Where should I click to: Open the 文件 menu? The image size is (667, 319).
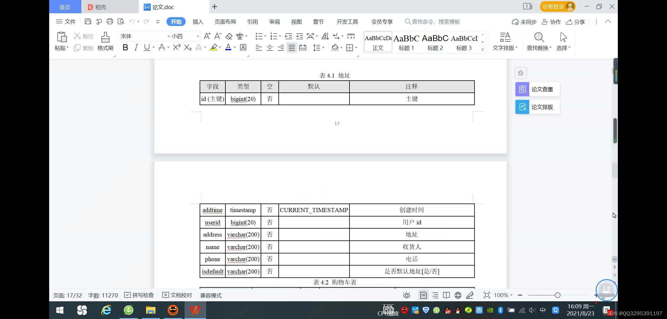66,22
